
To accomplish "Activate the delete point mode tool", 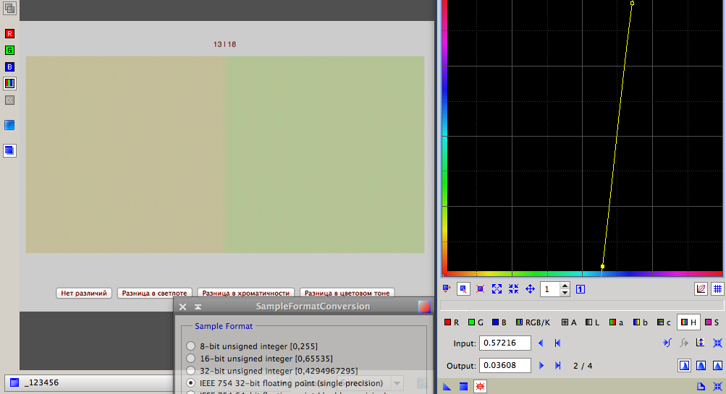I will 480,289.
